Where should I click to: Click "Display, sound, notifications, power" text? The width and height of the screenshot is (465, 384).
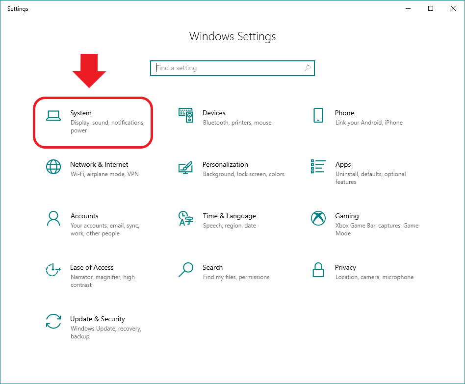click(107, 127)
